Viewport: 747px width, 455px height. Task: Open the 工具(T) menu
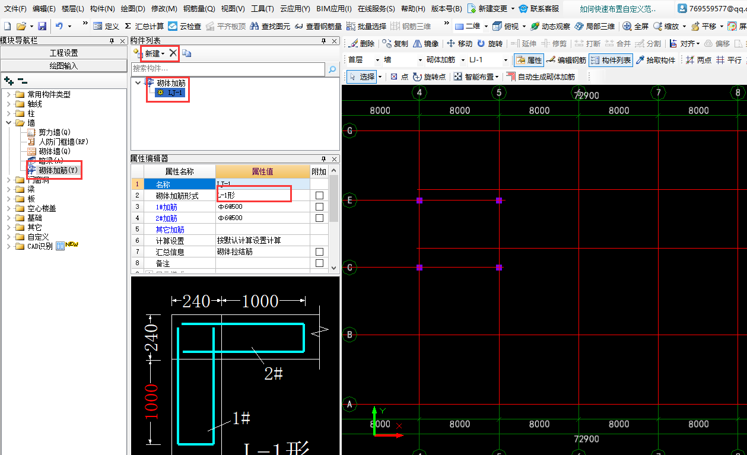(262, 9)
